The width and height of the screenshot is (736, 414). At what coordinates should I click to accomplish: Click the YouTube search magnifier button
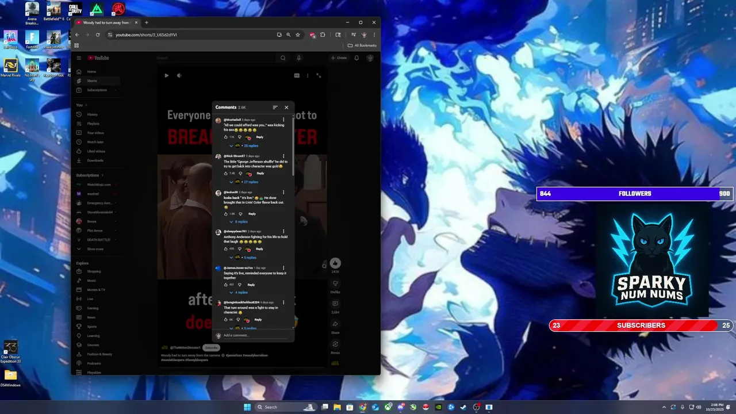point(283,58)
